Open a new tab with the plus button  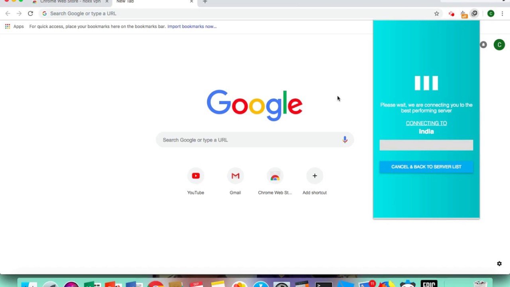[x=205, y=2]
